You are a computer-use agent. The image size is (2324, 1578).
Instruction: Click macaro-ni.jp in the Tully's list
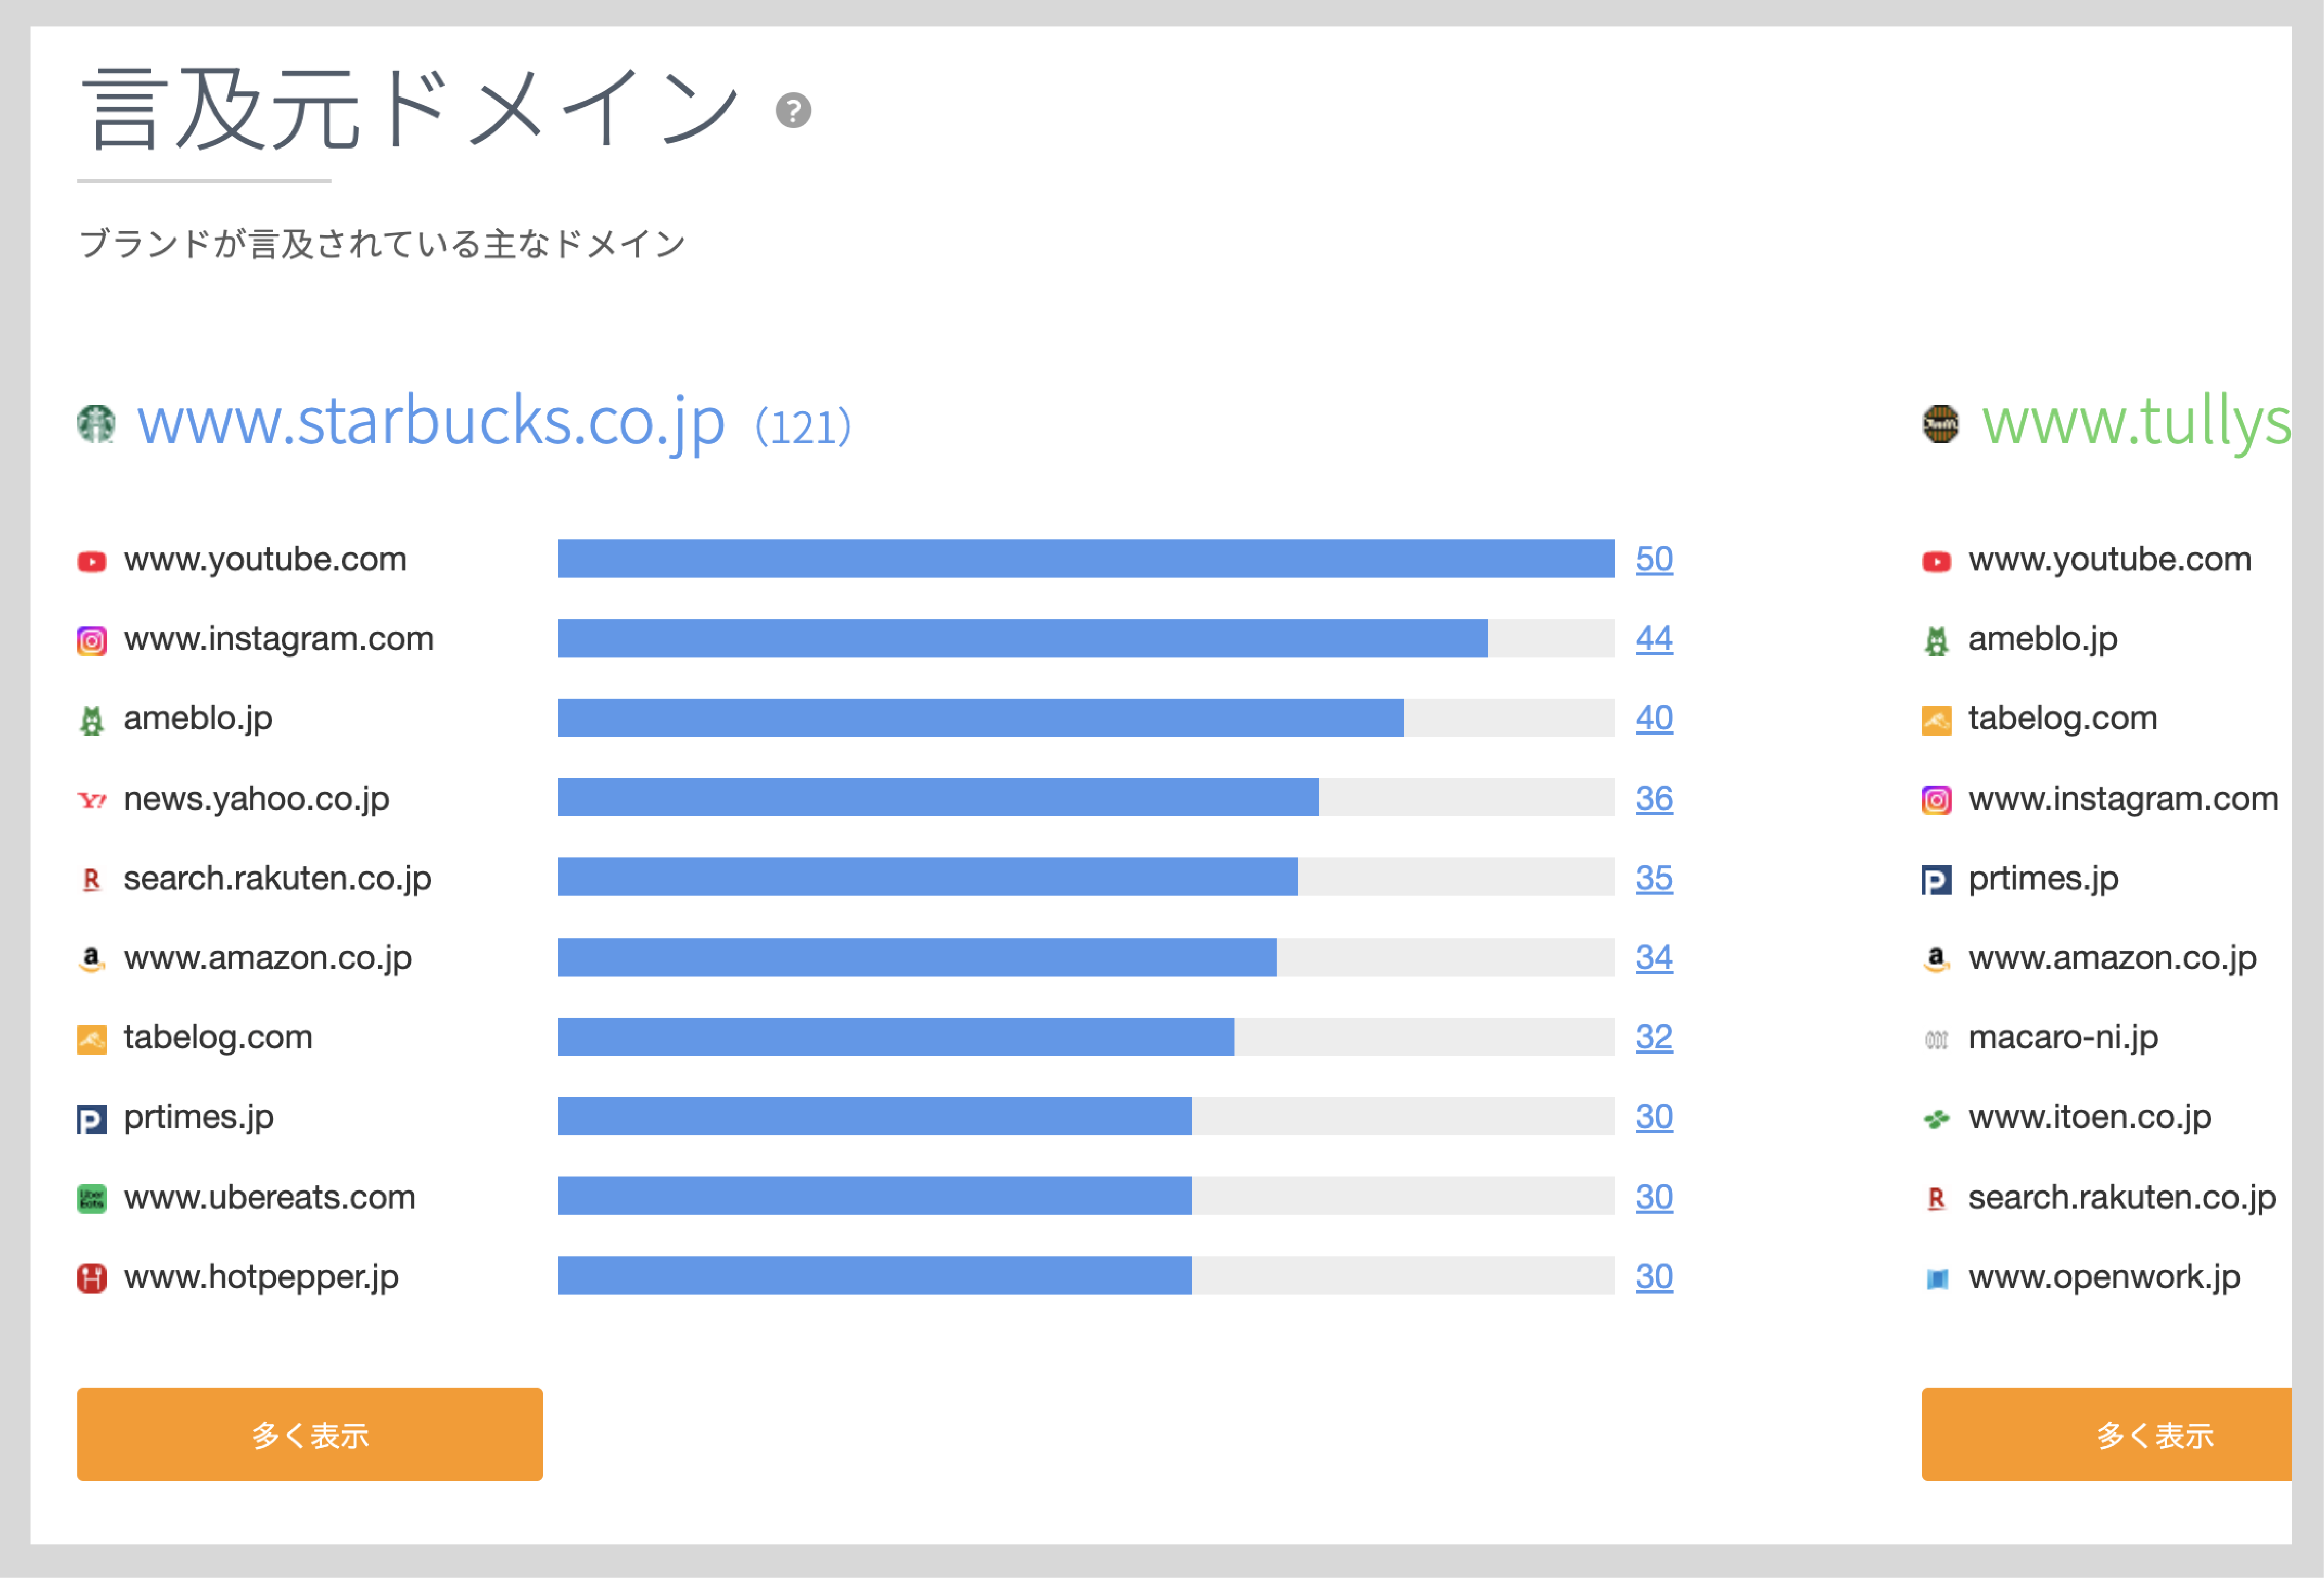(2063, 1037)
